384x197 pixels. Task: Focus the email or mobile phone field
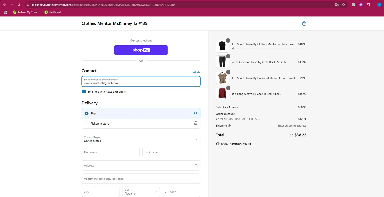(141, 81)
